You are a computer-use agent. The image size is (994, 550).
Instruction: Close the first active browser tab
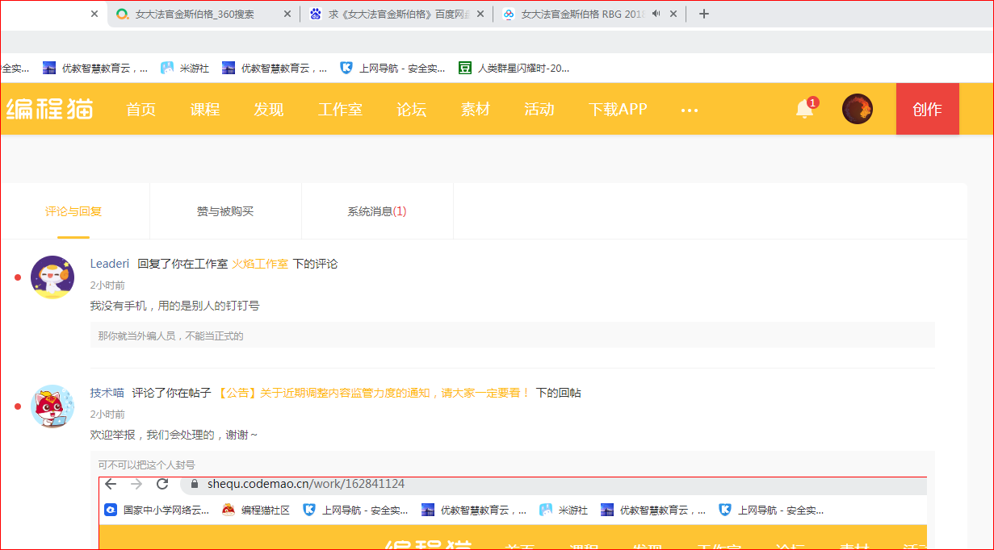[x=94, y=14]
